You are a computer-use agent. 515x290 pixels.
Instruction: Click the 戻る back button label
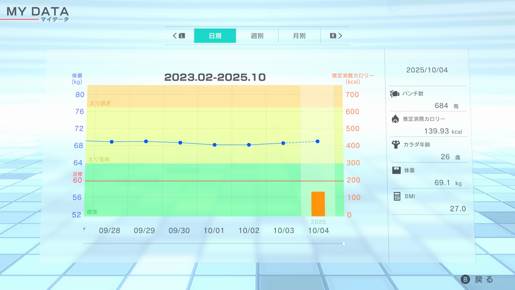pyautogui.click(x=484, y=280)
